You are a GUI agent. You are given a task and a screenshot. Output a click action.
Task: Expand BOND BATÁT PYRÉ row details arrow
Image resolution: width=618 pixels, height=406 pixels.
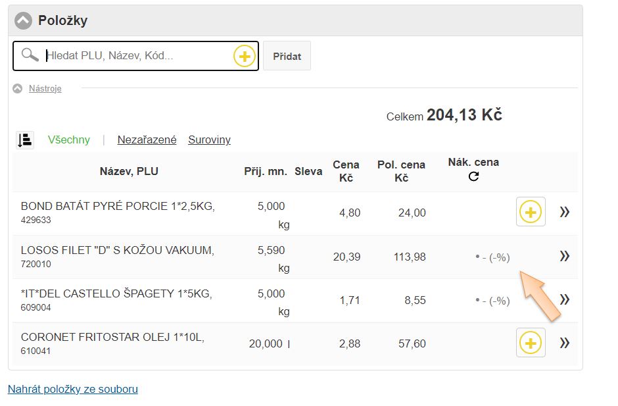pyautogui.click(x=564, y=212)
